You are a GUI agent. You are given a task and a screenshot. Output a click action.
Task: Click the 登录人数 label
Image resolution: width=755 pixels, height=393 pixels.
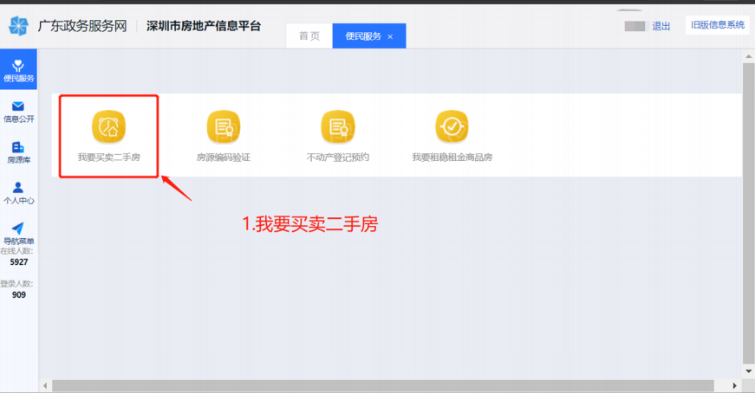click(16, 284)
